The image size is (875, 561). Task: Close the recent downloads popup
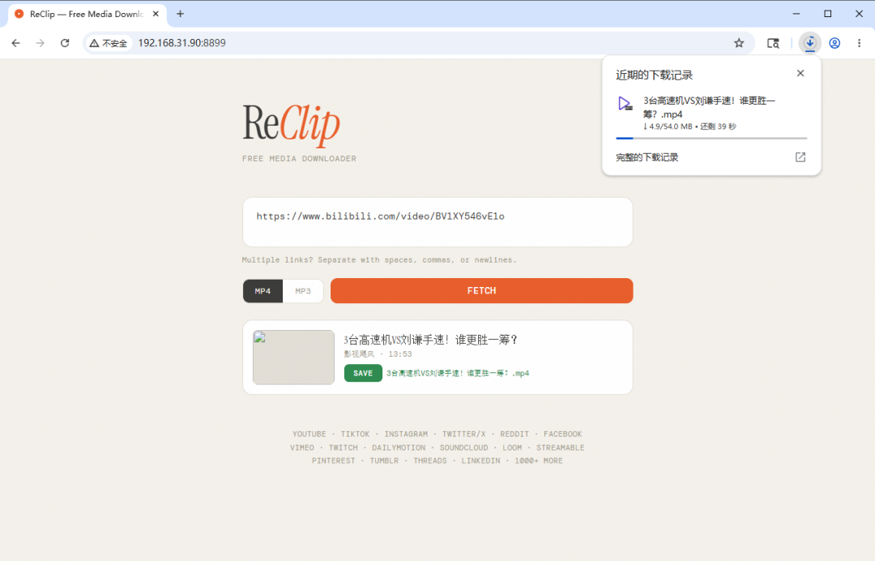coord(800,73)
